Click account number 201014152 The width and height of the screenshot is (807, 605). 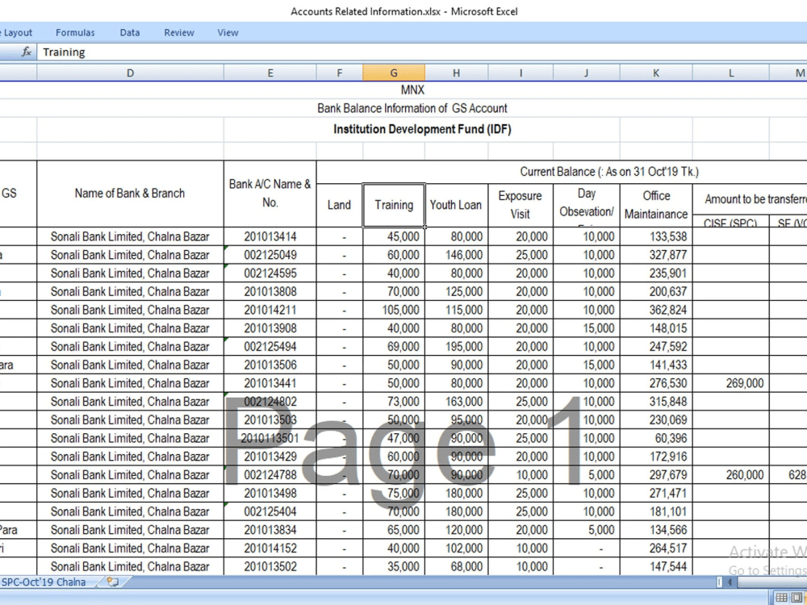pyautogui.click(x=270, y=549)
